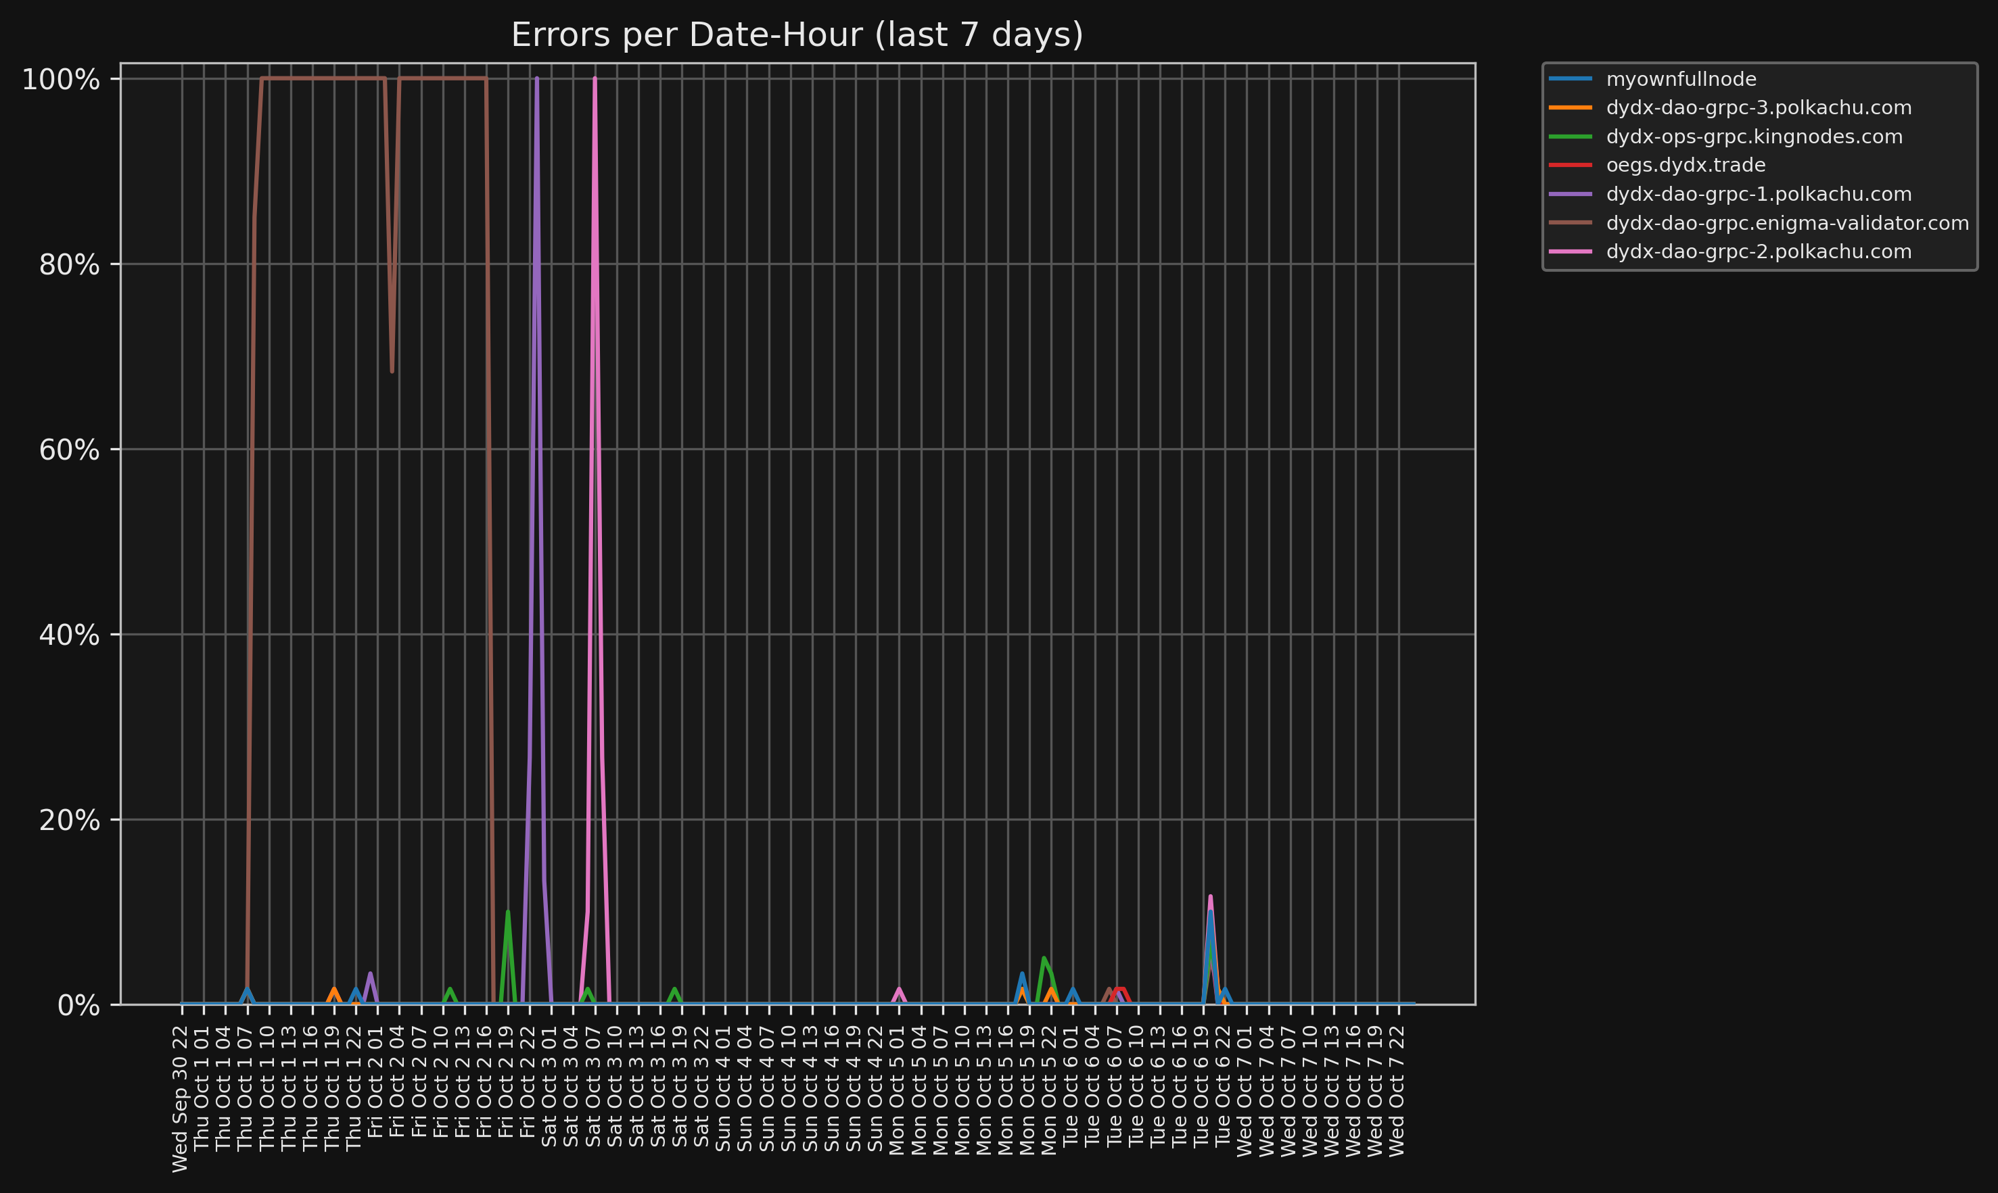Viewport: 1998px width, 1193px height.
Task: Select the myownfullnode legend entry
Action: [x=1681, y=80]
